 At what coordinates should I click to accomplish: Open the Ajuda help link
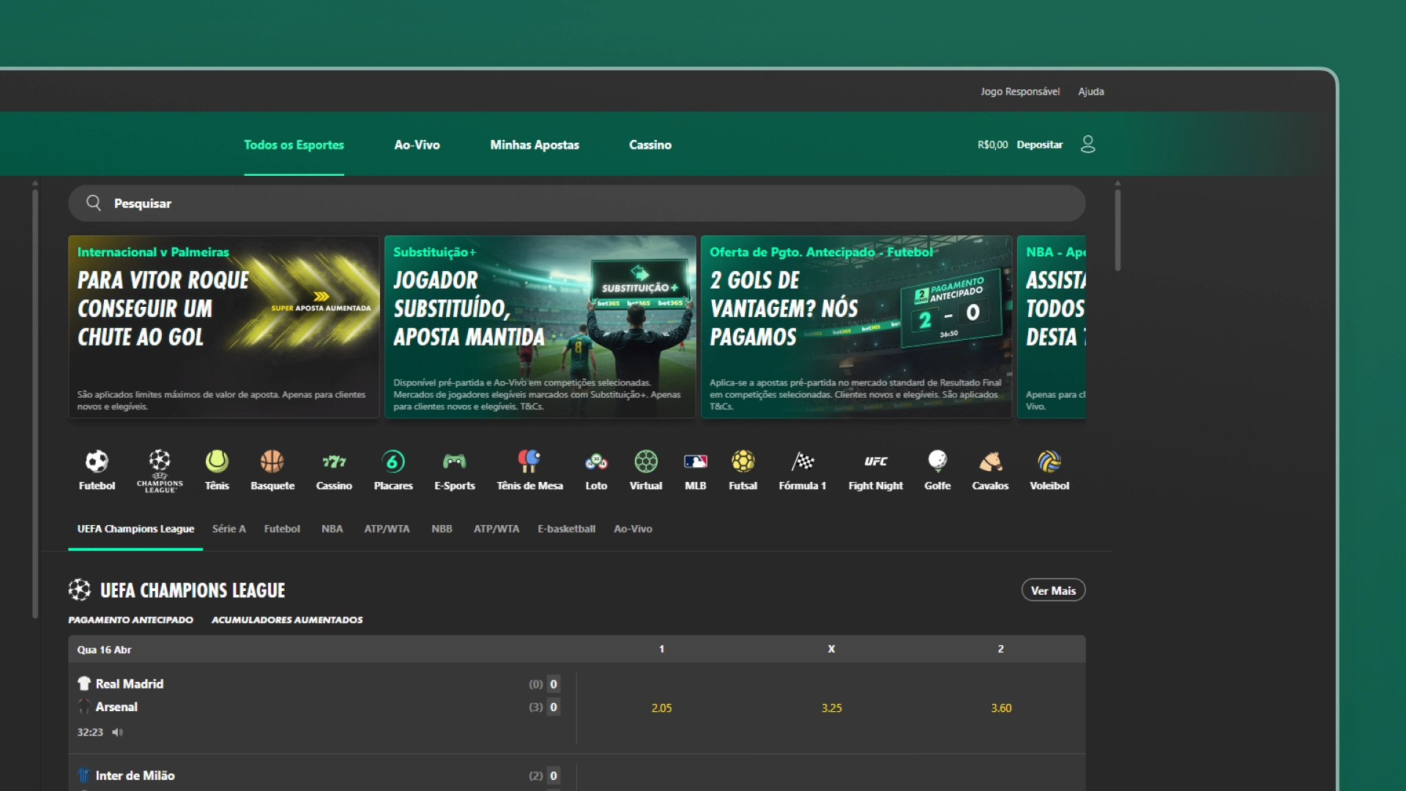[1090, 92]
